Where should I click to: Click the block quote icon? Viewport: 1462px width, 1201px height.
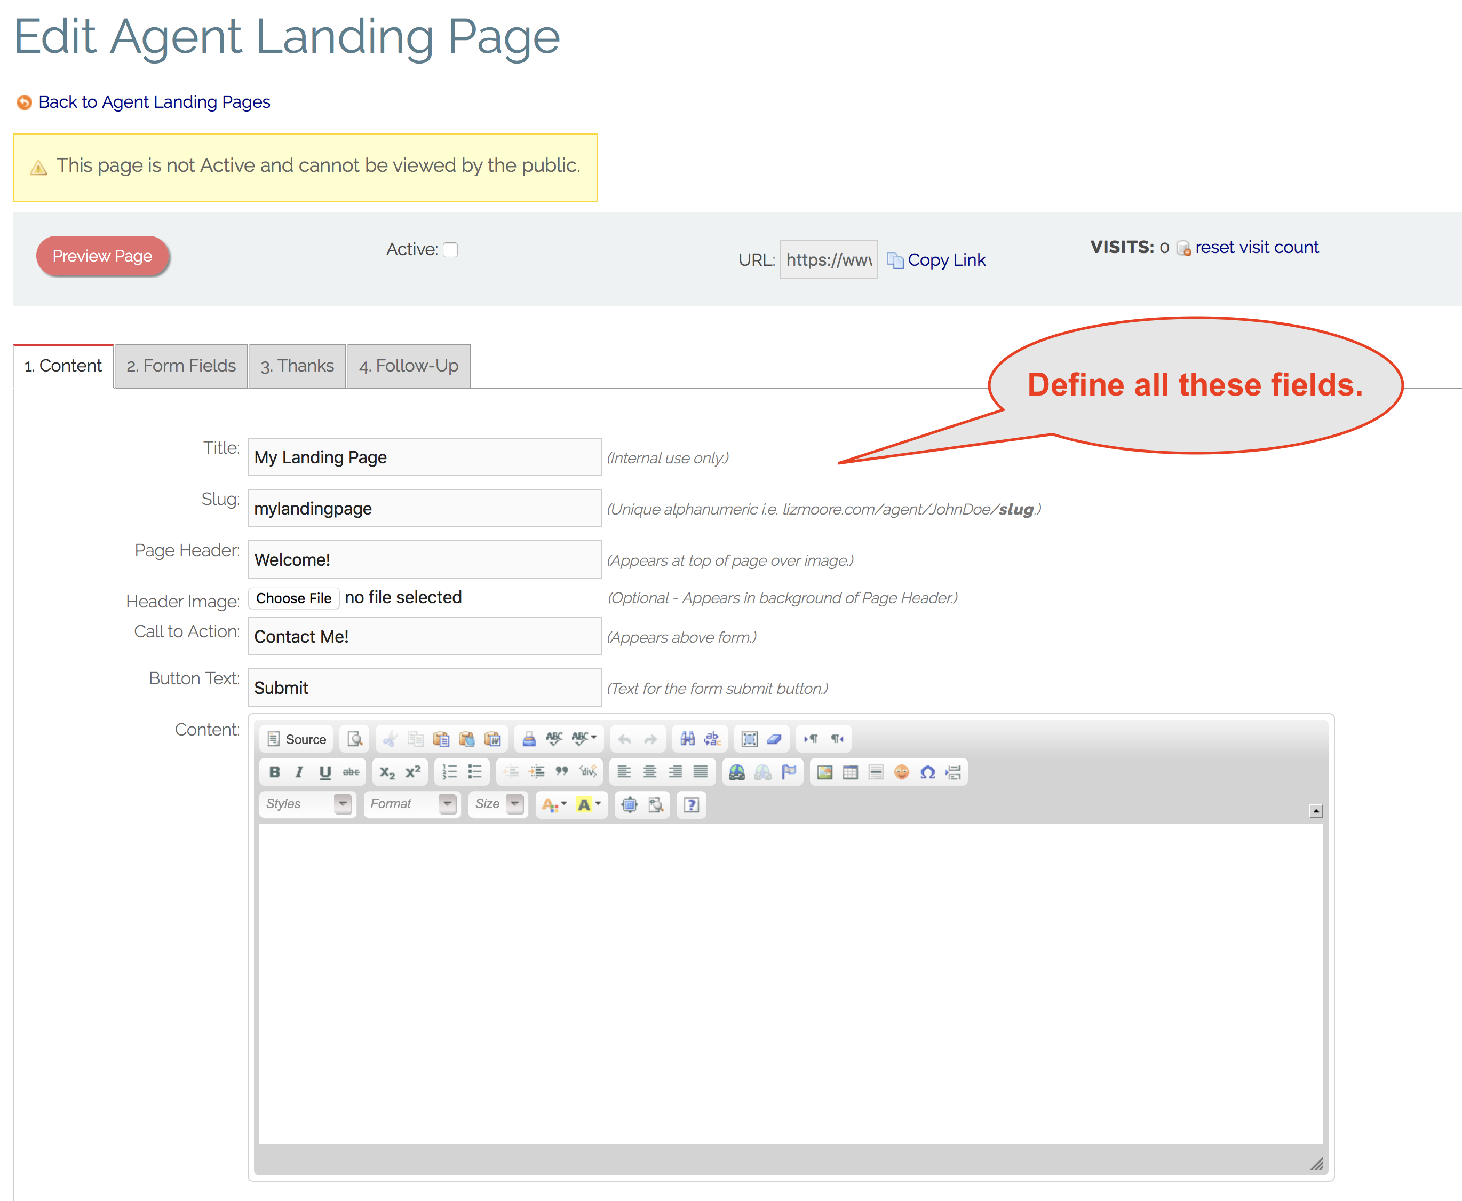(x=561, y=772)
